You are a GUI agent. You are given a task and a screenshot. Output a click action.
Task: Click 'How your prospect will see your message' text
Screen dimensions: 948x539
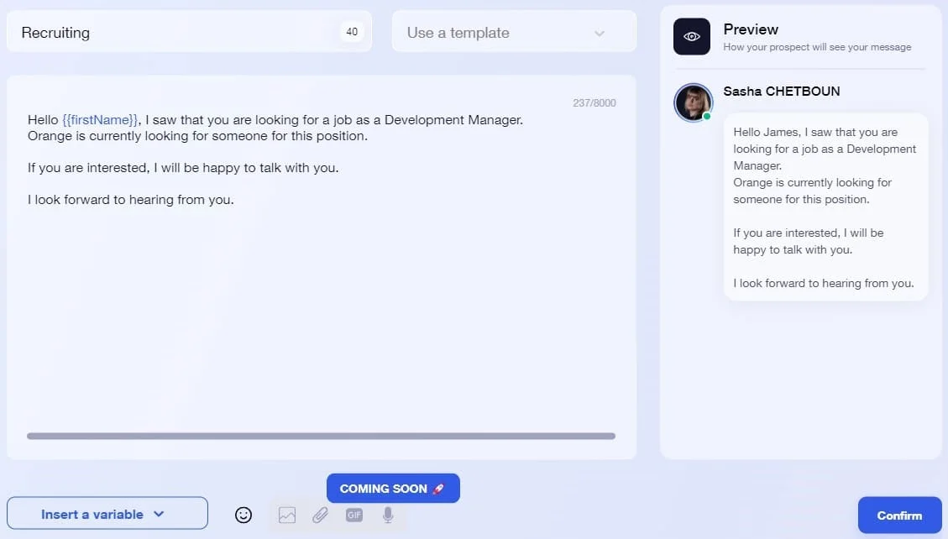817,47
